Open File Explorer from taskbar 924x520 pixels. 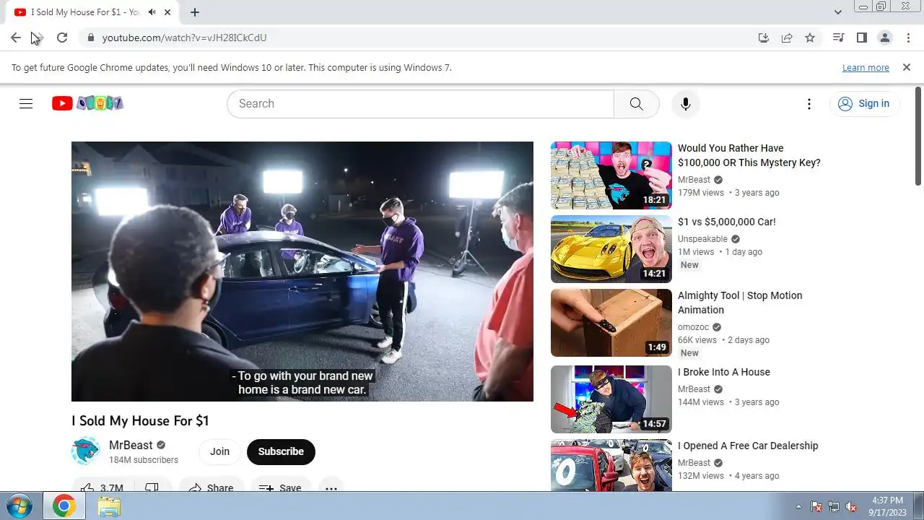click(109, 506)
